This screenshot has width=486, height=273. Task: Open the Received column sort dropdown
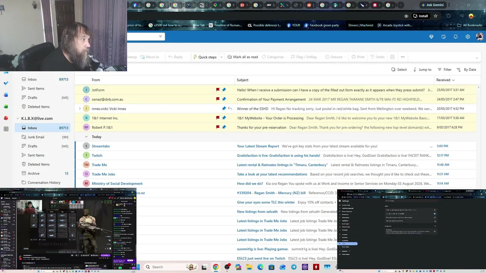point(453,80)
